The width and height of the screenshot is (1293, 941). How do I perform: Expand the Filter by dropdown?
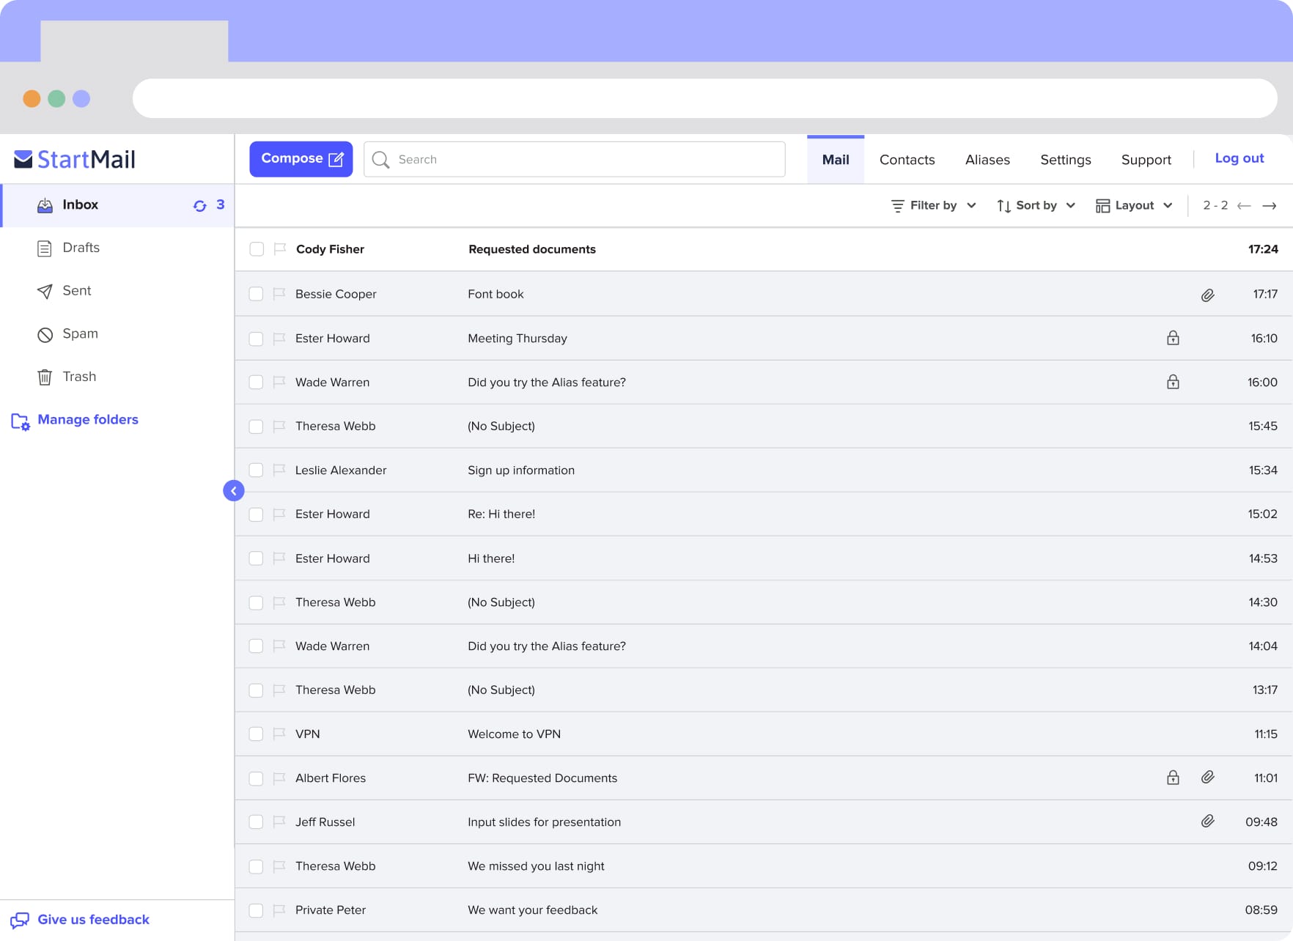click(933, 206)
